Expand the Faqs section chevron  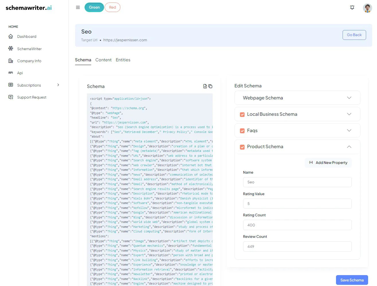349,130
